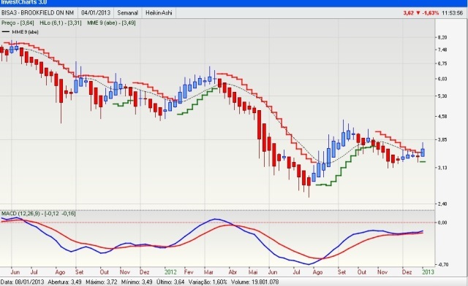The image size is (468, 286).
Task: Click the 2012 year marker on time axis
Action: (x=170, y=272)
